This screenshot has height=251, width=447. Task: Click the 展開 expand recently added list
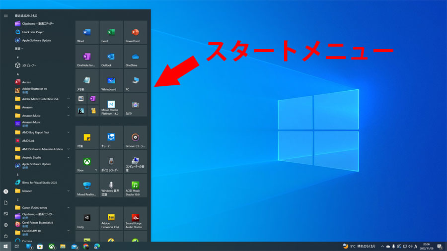(19, 49)
